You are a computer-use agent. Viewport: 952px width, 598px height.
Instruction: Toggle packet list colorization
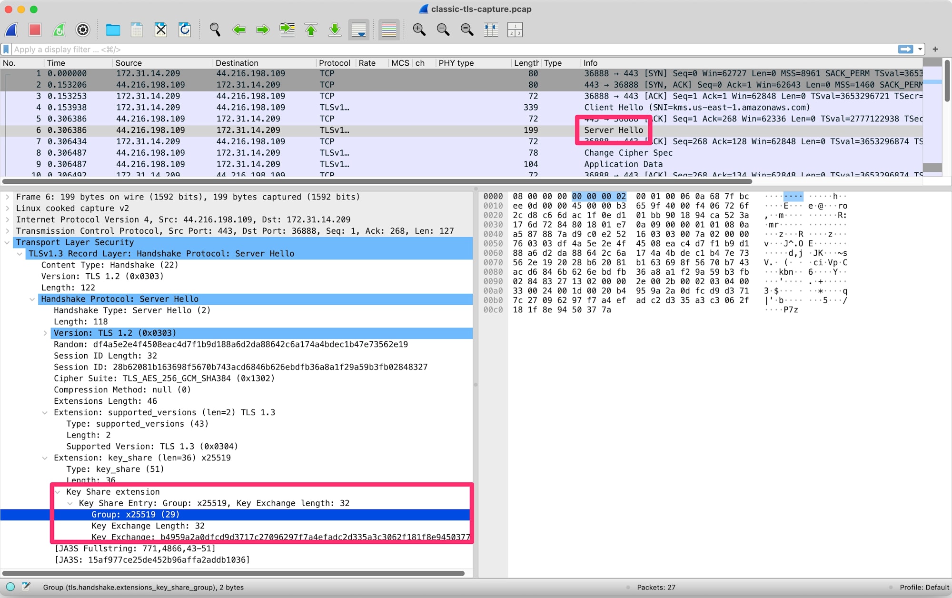[x=389, y=30]
